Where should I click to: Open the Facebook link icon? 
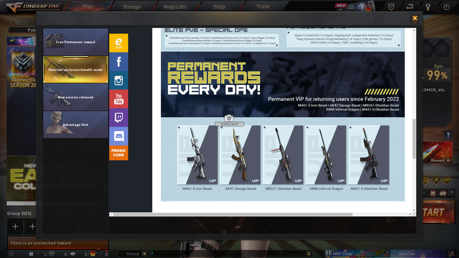pos(119,62)
